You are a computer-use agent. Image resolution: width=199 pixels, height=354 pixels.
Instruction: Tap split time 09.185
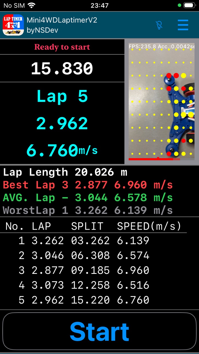coord(90,270)
